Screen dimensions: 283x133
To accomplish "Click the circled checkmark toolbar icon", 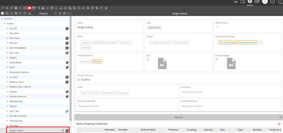I will [47, 8].
